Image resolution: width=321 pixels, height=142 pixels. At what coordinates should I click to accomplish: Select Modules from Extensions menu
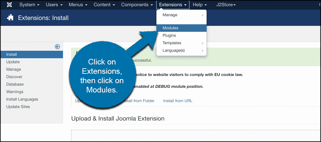(182, 28)
